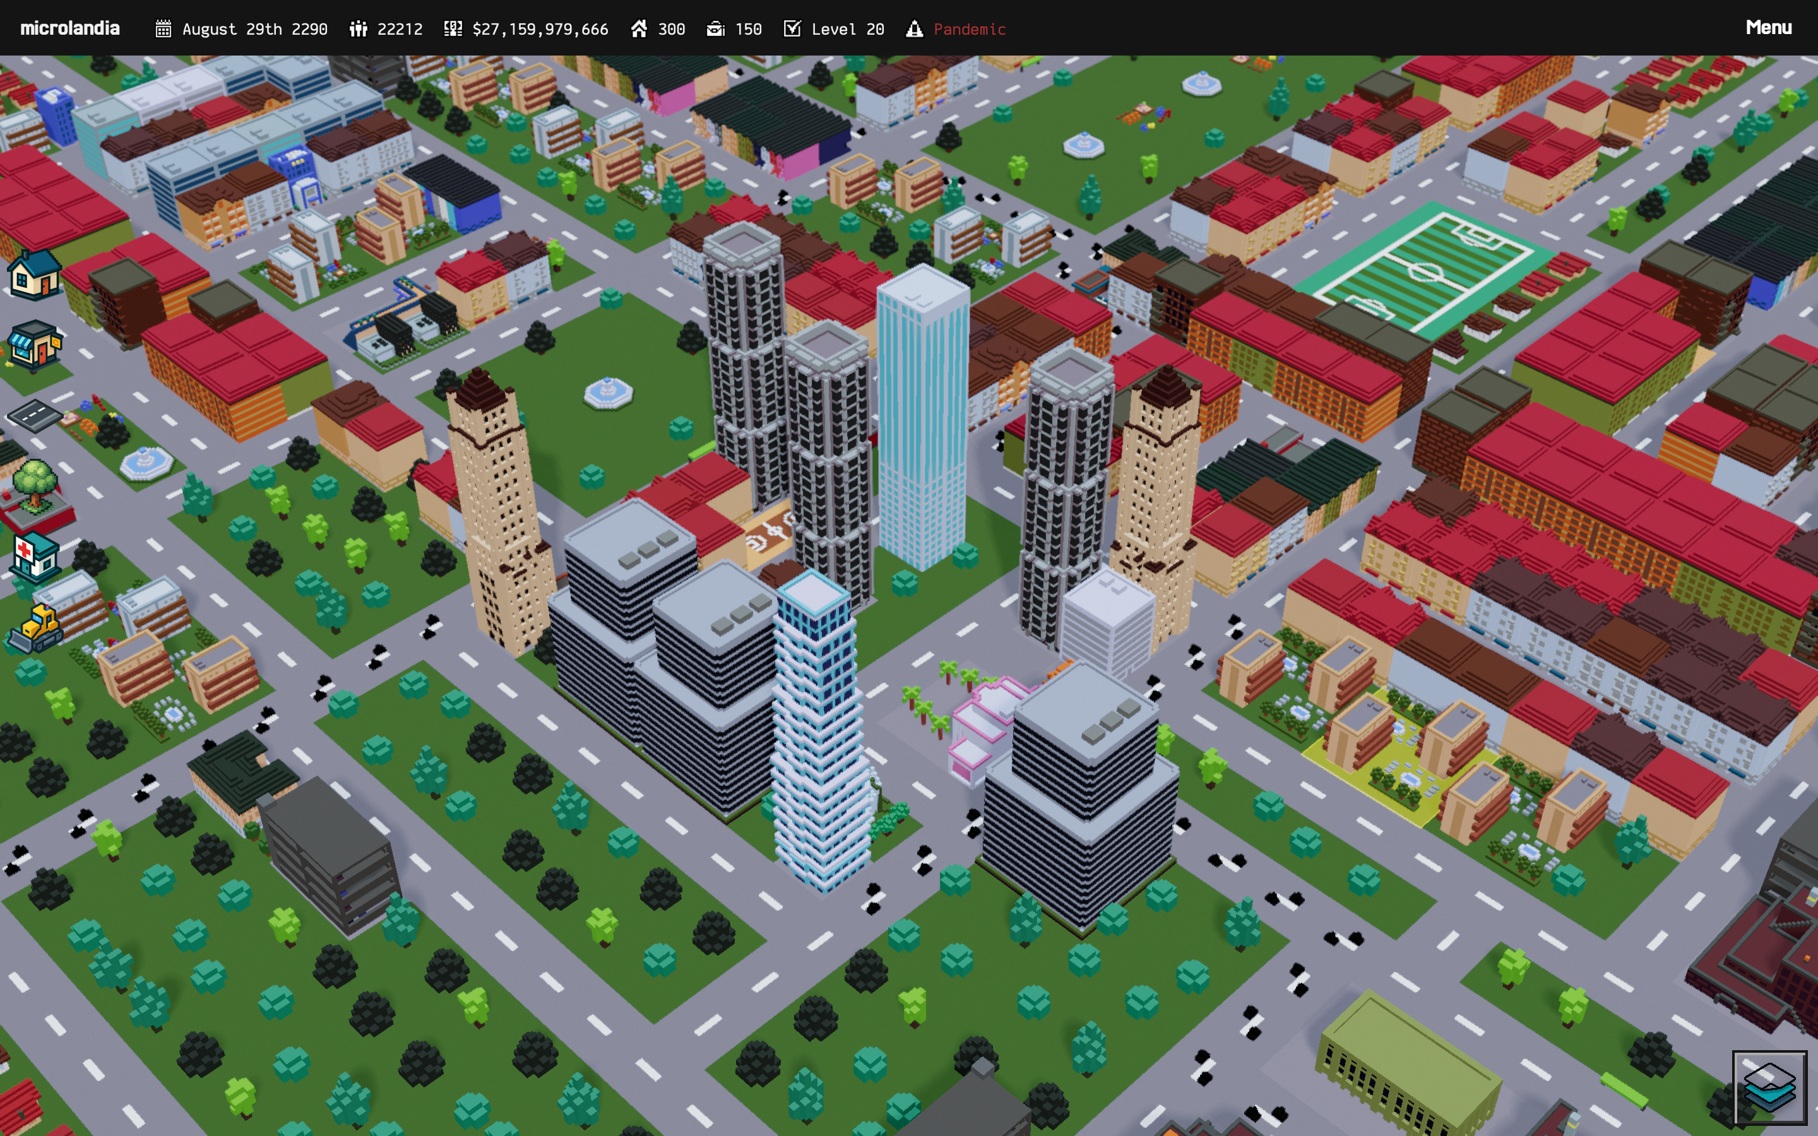Click the calendar date icon
The height and width of the screenshot is (1136, 1818).
(x=163, y=28)
